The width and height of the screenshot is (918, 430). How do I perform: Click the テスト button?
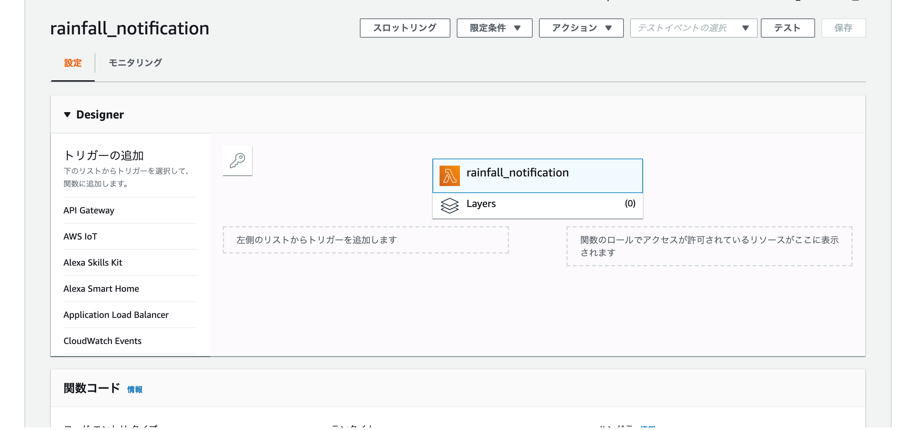pos(788,28)
